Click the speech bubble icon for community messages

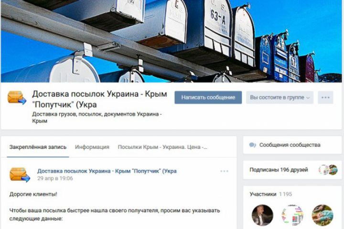(x=253, y=145)
